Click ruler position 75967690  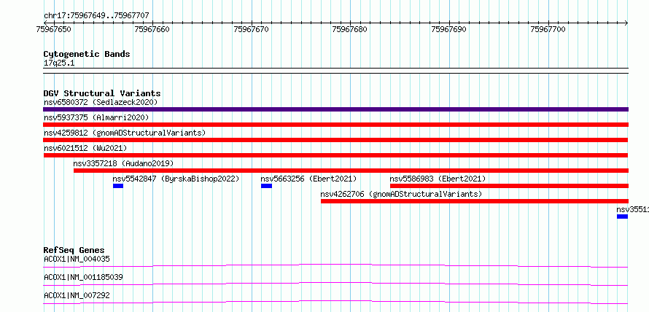click(x=448, y=29)
